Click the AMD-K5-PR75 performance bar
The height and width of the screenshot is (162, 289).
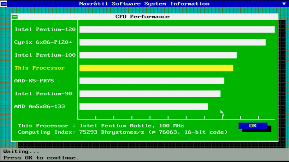pyautogui.click(x=152, y=81)
